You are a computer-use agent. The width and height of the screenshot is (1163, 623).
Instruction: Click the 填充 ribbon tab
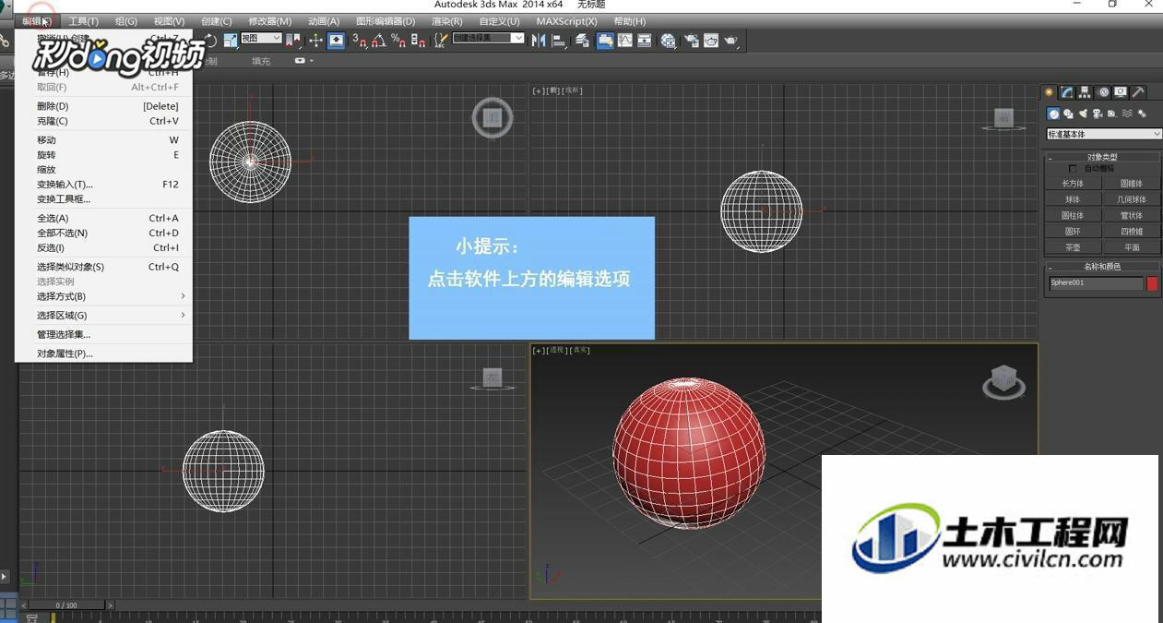(261, 62)
